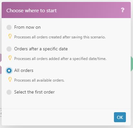Click lightbulb icon beside the available orders hint

click(10, 79)
